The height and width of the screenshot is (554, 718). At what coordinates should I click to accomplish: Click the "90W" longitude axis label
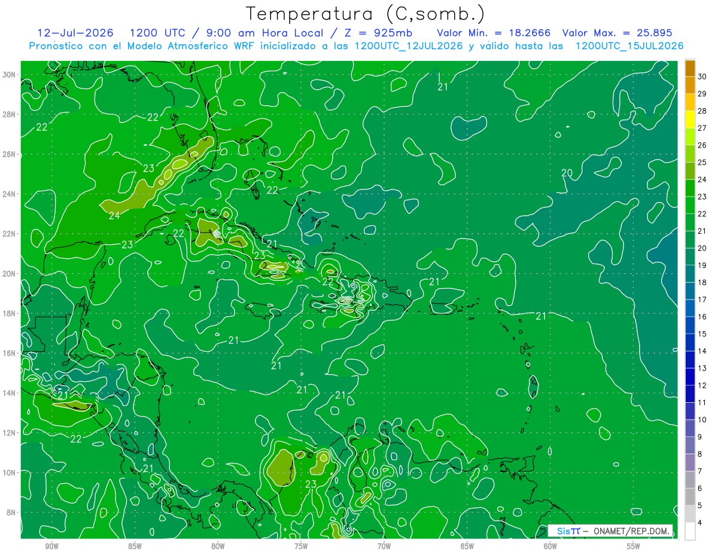click(x=51, y=546)
